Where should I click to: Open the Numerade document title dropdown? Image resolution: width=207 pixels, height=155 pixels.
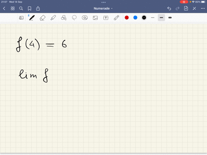point(103,9)
